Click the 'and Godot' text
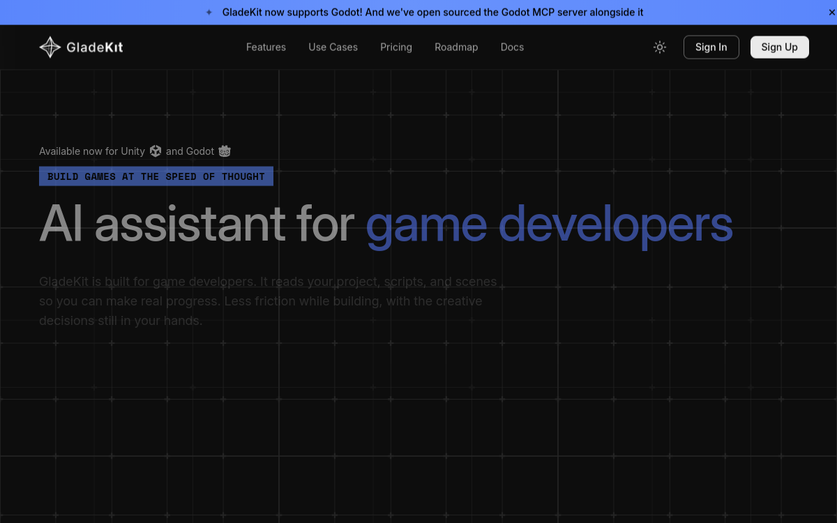The height and width of the screenshot is (523, 837). click(x=190, y=151)
